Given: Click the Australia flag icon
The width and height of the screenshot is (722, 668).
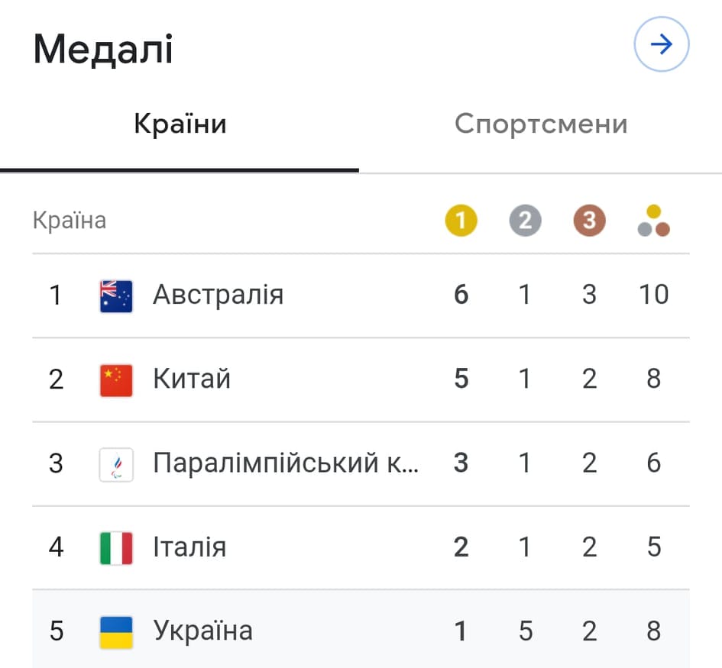Looking at the screenshot, I should (116, 295).
